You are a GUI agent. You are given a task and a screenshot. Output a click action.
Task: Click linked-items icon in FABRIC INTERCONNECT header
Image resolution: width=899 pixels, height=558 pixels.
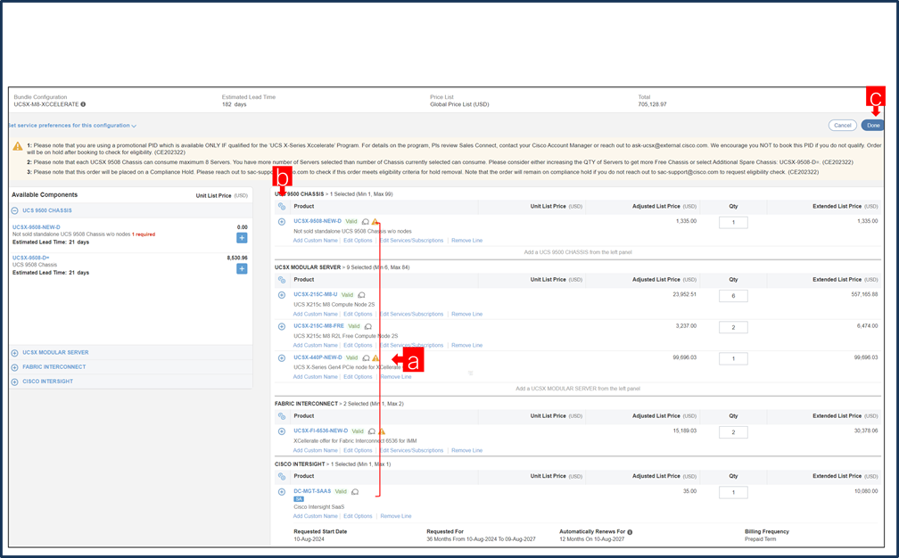click(282, 416)
